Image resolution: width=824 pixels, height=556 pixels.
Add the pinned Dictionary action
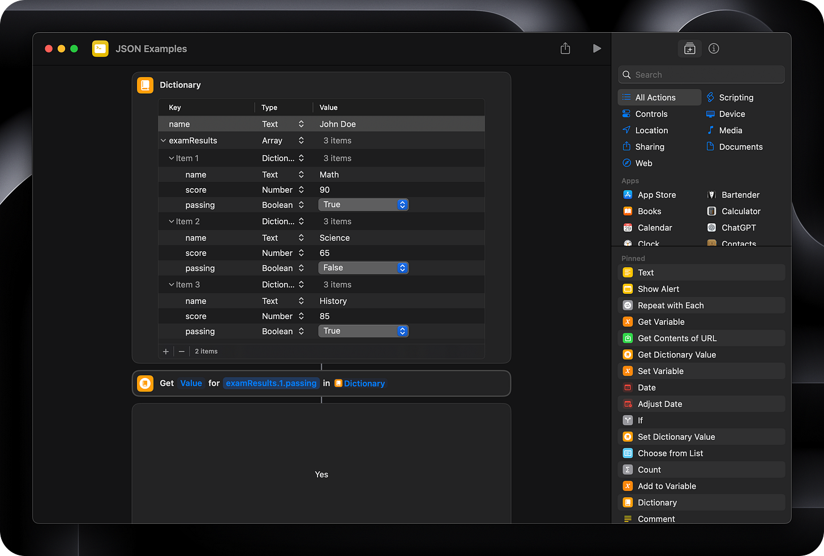pos(702,502)
